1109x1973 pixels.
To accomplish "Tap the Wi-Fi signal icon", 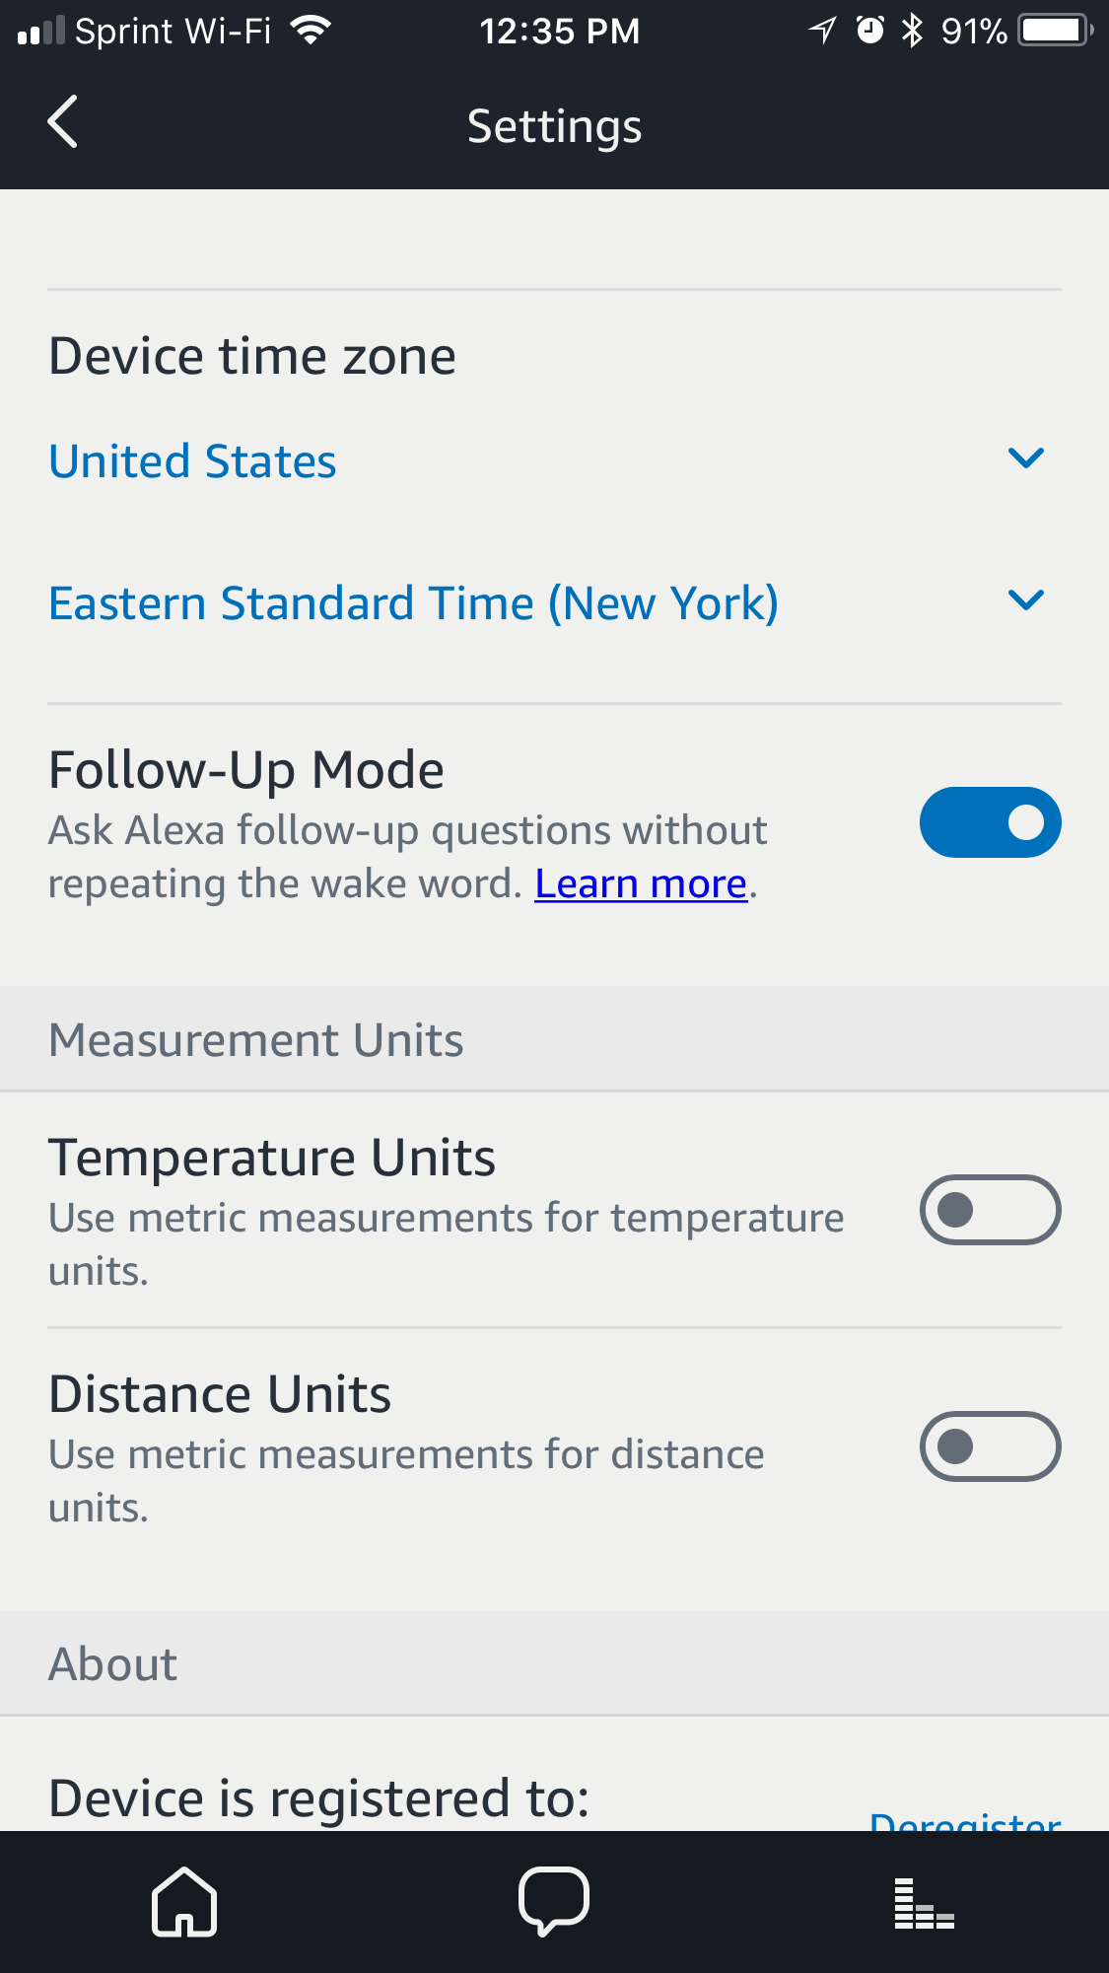I will pyautogui.click(x=311, y=31).
